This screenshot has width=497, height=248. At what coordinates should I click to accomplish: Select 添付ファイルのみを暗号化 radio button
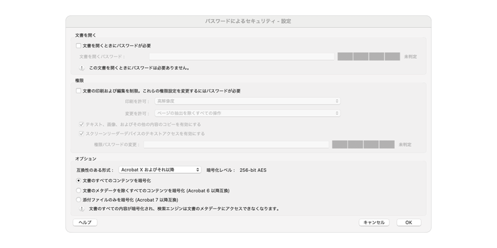(x=79, y=200)
